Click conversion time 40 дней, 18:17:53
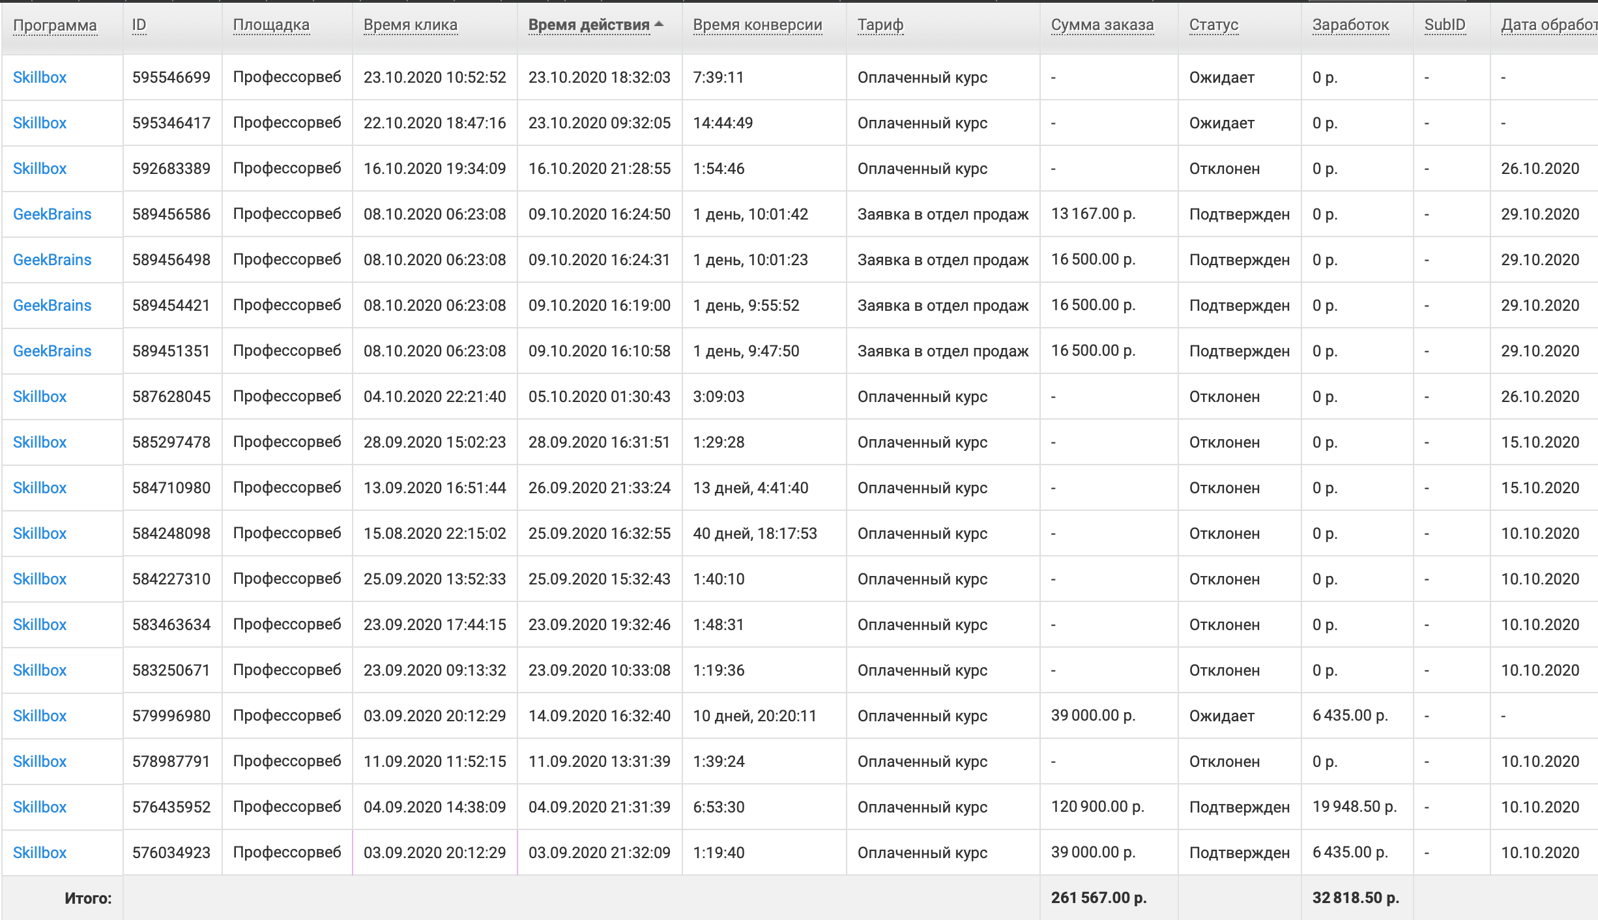 click(755, 534)
